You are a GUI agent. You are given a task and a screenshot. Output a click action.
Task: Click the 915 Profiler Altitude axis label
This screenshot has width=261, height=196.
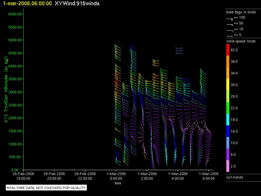pos(6,92)
